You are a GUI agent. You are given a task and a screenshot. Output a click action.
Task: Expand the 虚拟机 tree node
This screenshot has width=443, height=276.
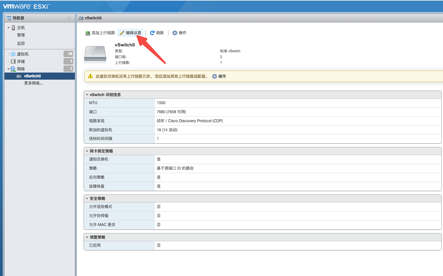click(9, 54)
